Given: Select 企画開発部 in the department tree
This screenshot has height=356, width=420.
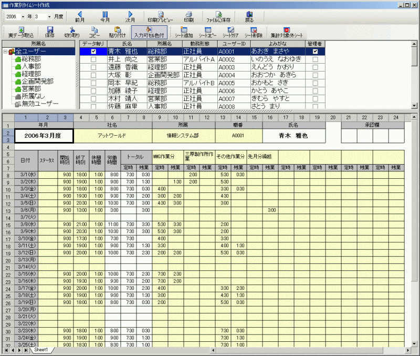Looking at the screenshot, I should pyautogui.click(x=37, y=82).
